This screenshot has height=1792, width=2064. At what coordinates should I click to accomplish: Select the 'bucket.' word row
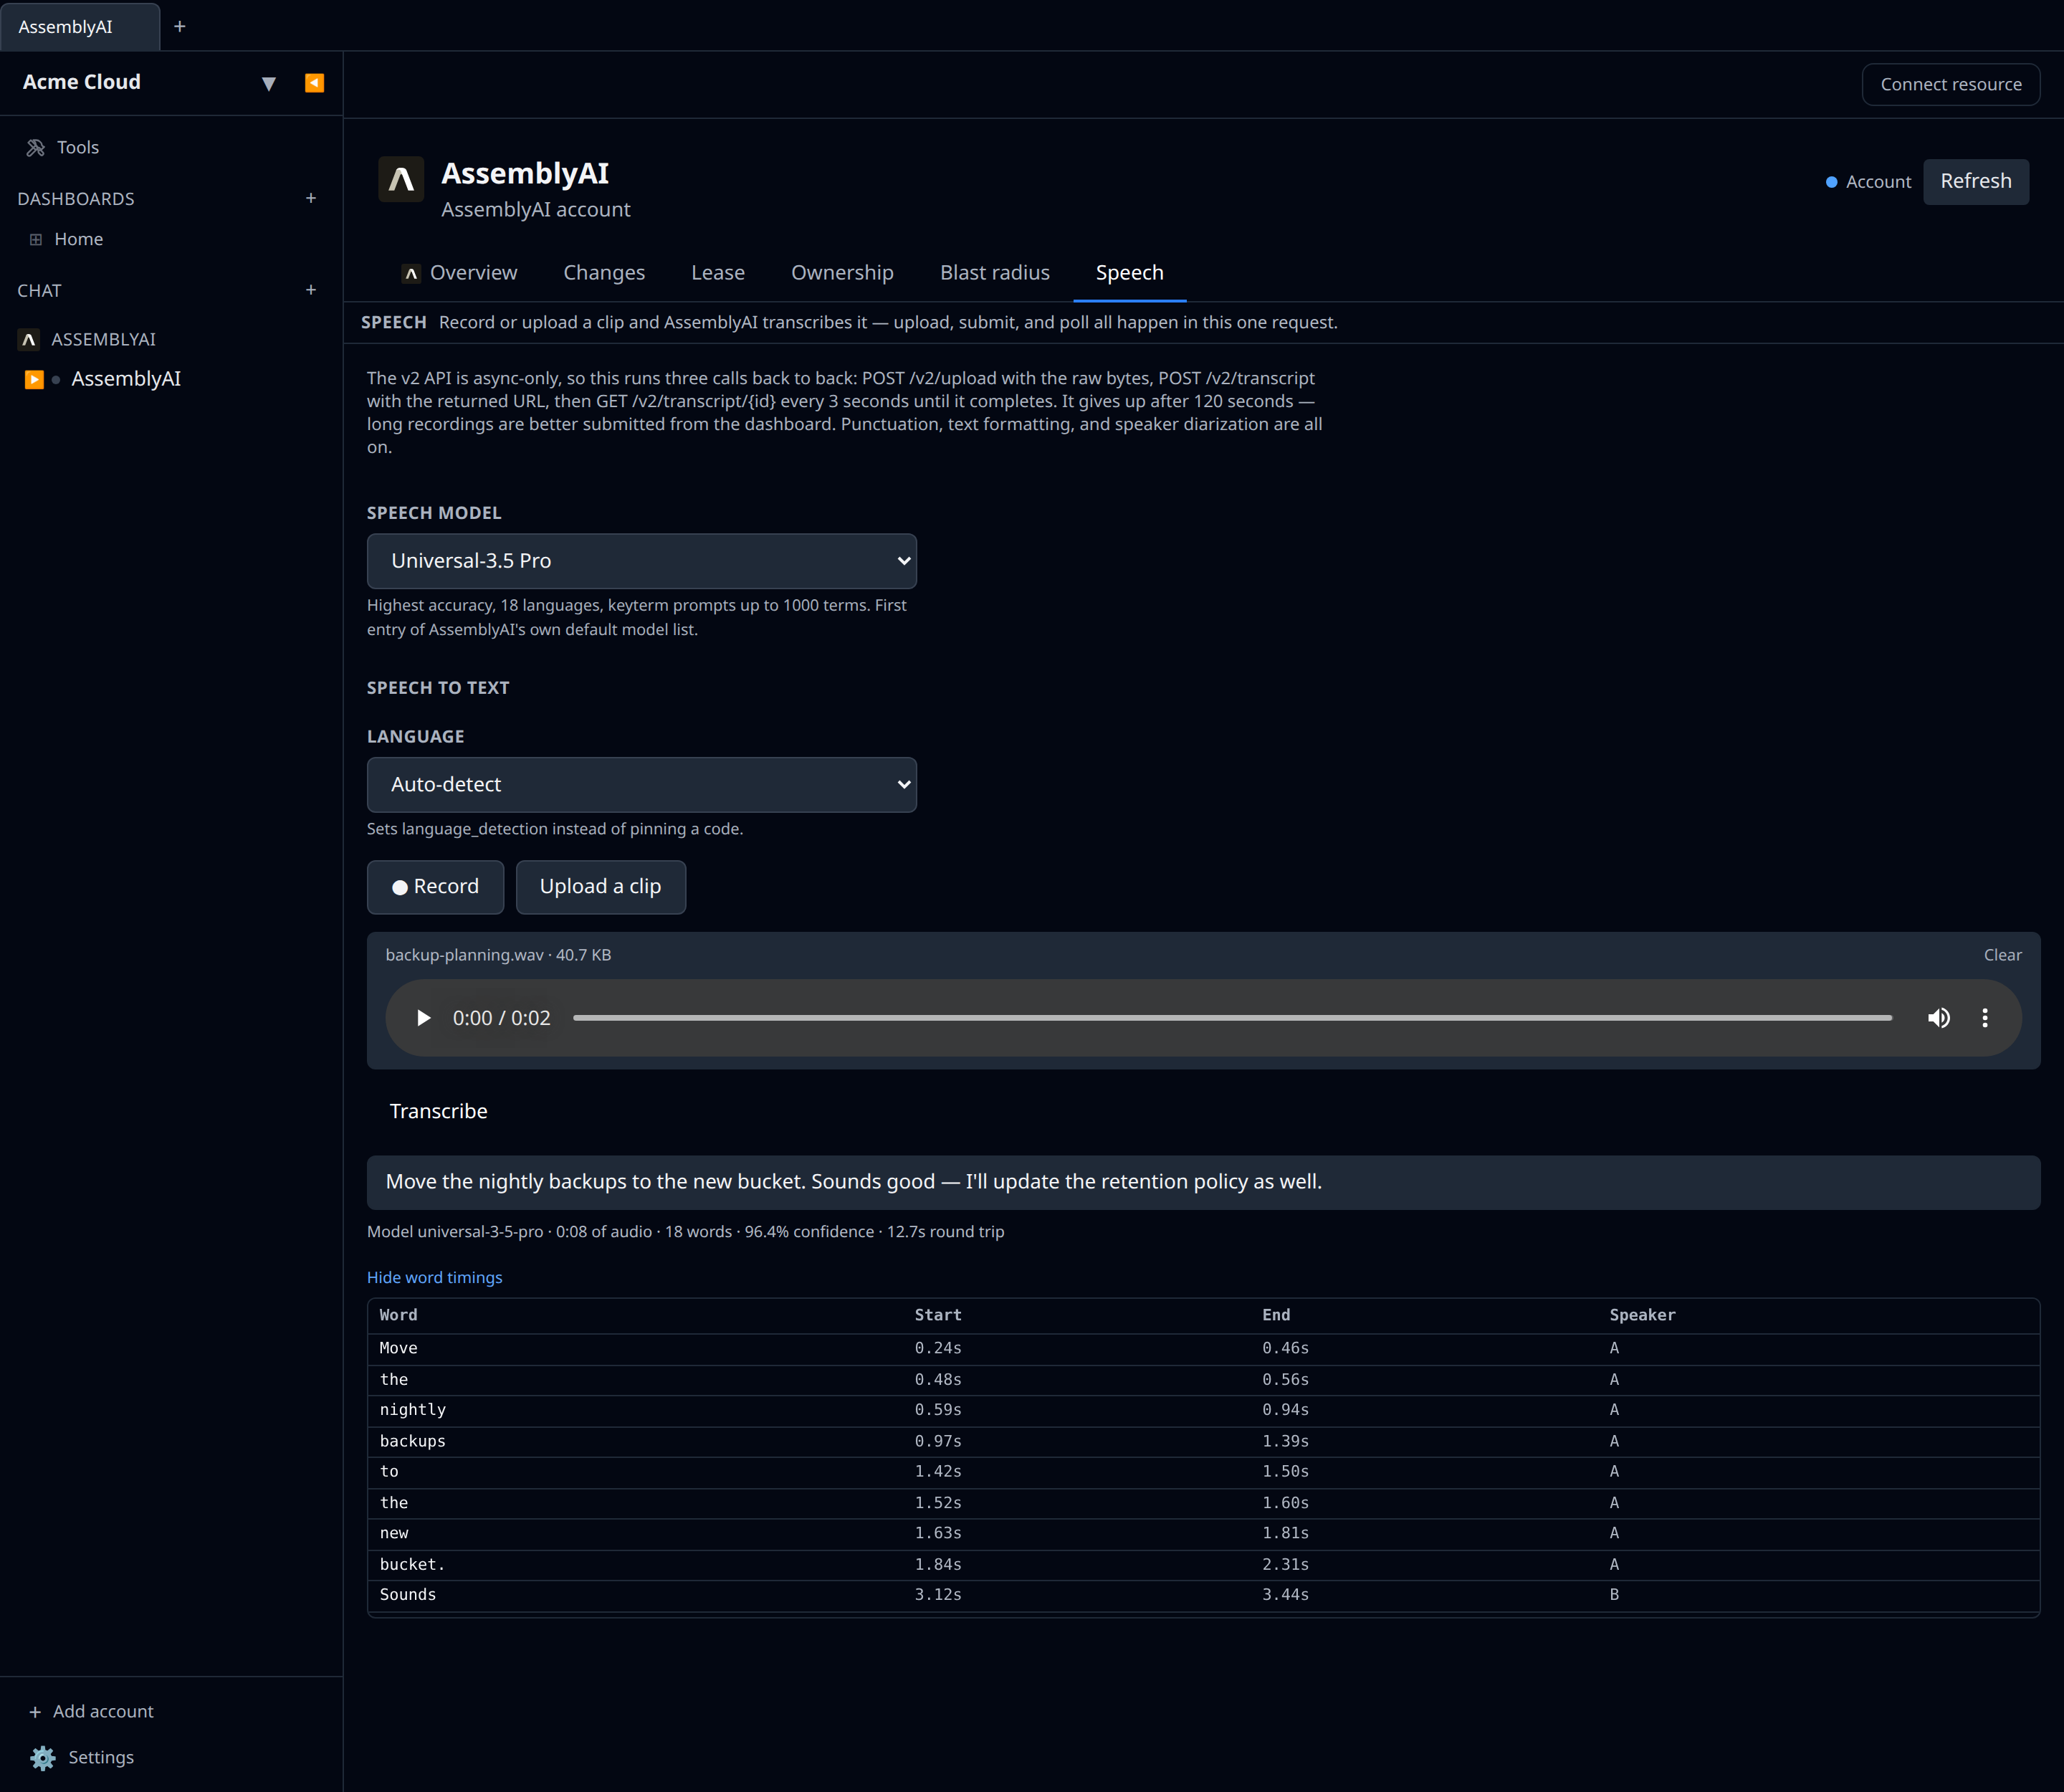point(1203,1564)
